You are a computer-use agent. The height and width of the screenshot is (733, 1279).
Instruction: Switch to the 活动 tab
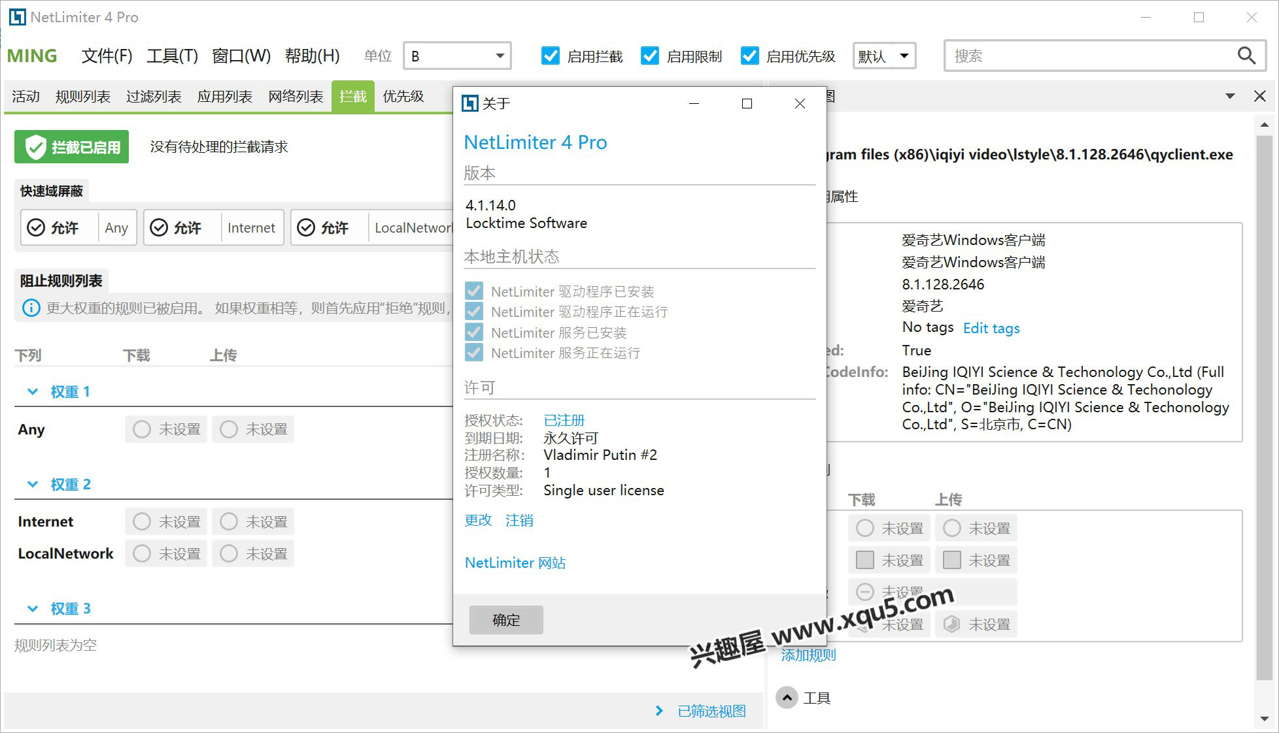coord(26,97)
